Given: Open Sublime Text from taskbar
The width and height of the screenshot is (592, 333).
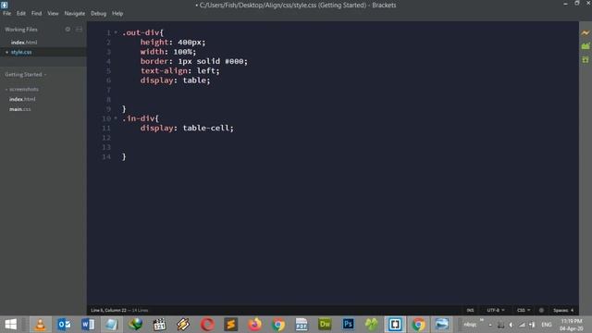Looking at the screenshot, I should (230, 325).
